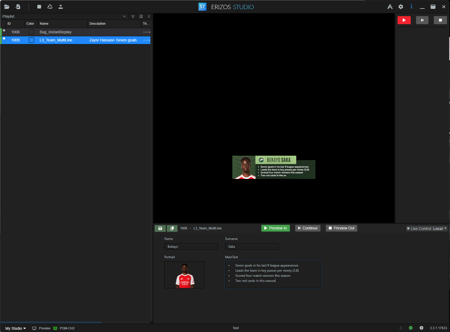Click the color swatch for item 1008
This screenshot has height=332, width=450.
click(x=32, y=32)
